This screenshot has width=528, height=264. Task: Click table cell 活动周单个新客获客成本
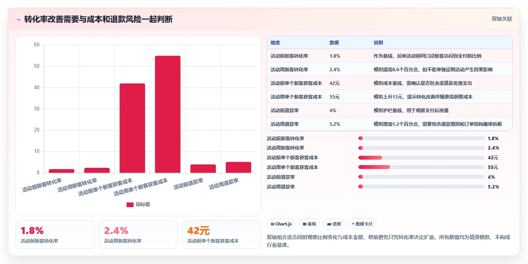tap(296, 97)
